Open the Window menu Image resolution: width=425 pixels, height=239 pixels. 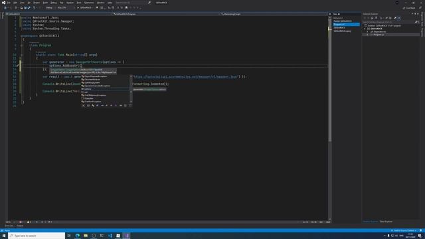(100, 3)
